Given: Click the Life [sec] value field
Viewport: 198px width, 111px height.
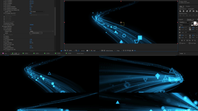Looking at the screenshot, I should [x=30, y=28].
